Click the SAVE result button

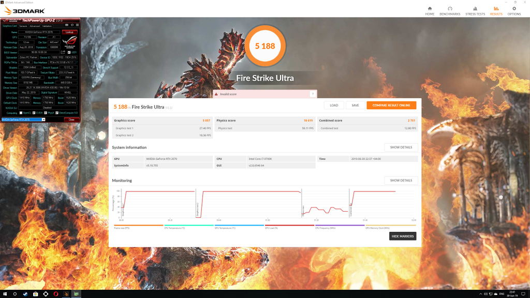[355, 106]
